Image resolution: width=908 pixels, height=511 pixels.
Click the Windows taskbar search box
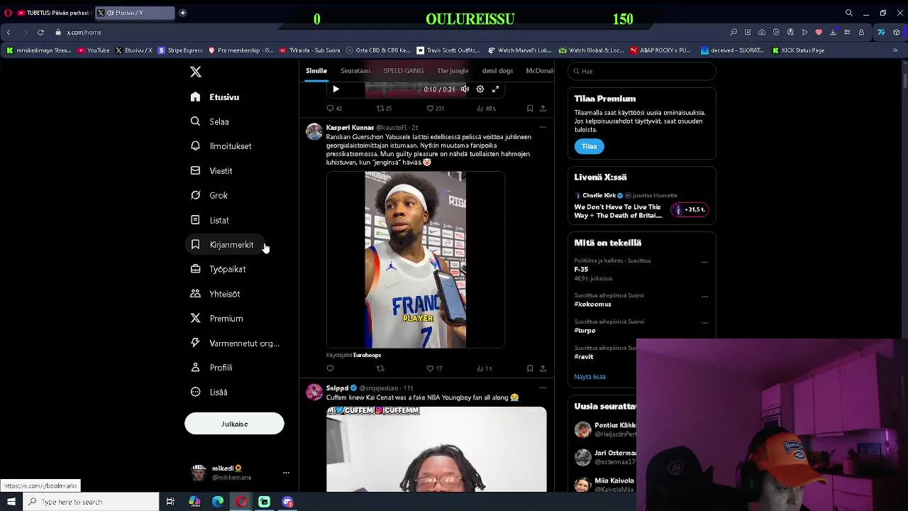pos(91,502)
